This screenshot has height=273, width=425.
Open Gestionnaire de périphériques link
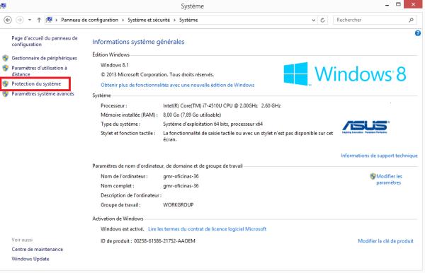[44, 58]
